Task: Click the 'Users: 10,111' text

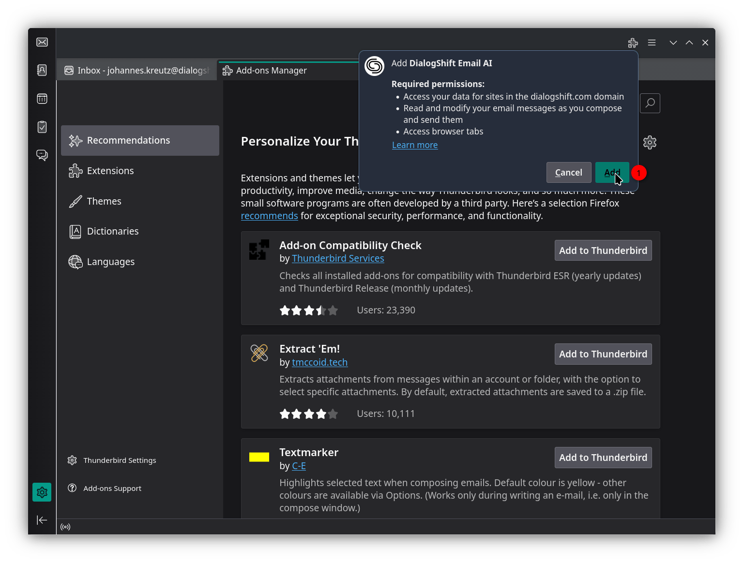Action: click(x=386, y=414)
